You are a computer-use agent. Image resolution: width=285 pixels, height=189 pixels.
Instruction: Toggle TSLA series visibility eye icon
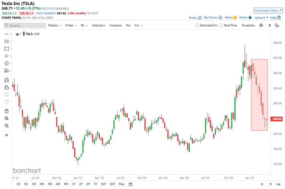[17, 34]
